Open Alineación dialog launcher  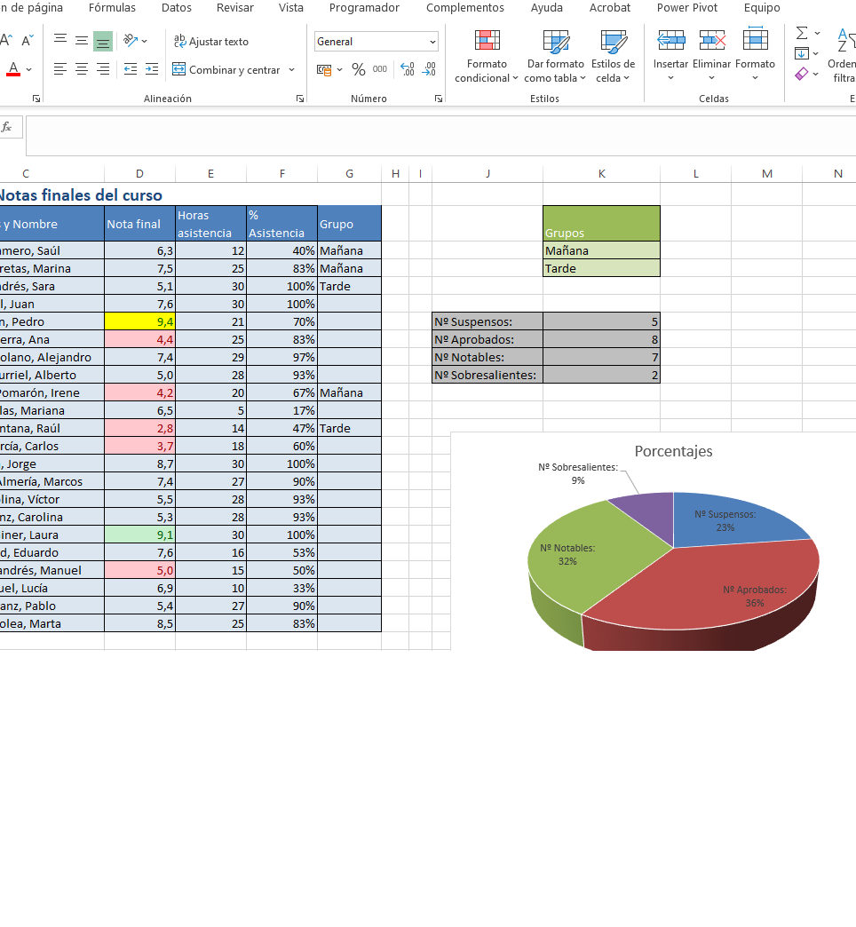(x=300, y=99)
